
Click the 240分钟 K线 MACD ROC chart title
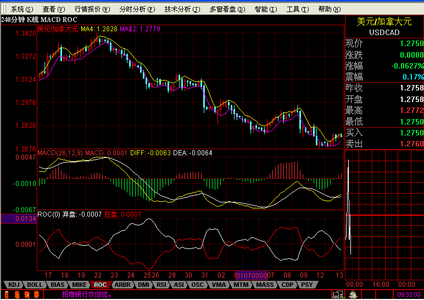[39, 20]
